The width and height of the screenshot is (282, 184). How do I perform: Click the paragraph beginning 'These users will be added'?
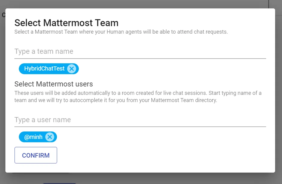tap(138, 97)
